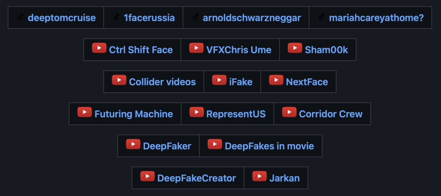
Task: Click the TikTok icon before arnoldschwarzneggar
Action: pos(196,17)
